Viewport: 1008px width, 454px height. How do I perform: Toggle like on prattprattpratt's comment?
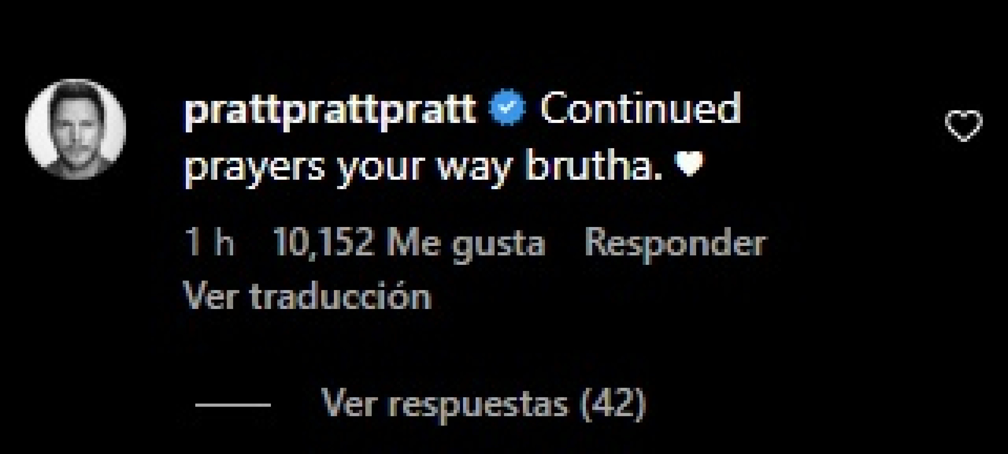click(963, 125)
